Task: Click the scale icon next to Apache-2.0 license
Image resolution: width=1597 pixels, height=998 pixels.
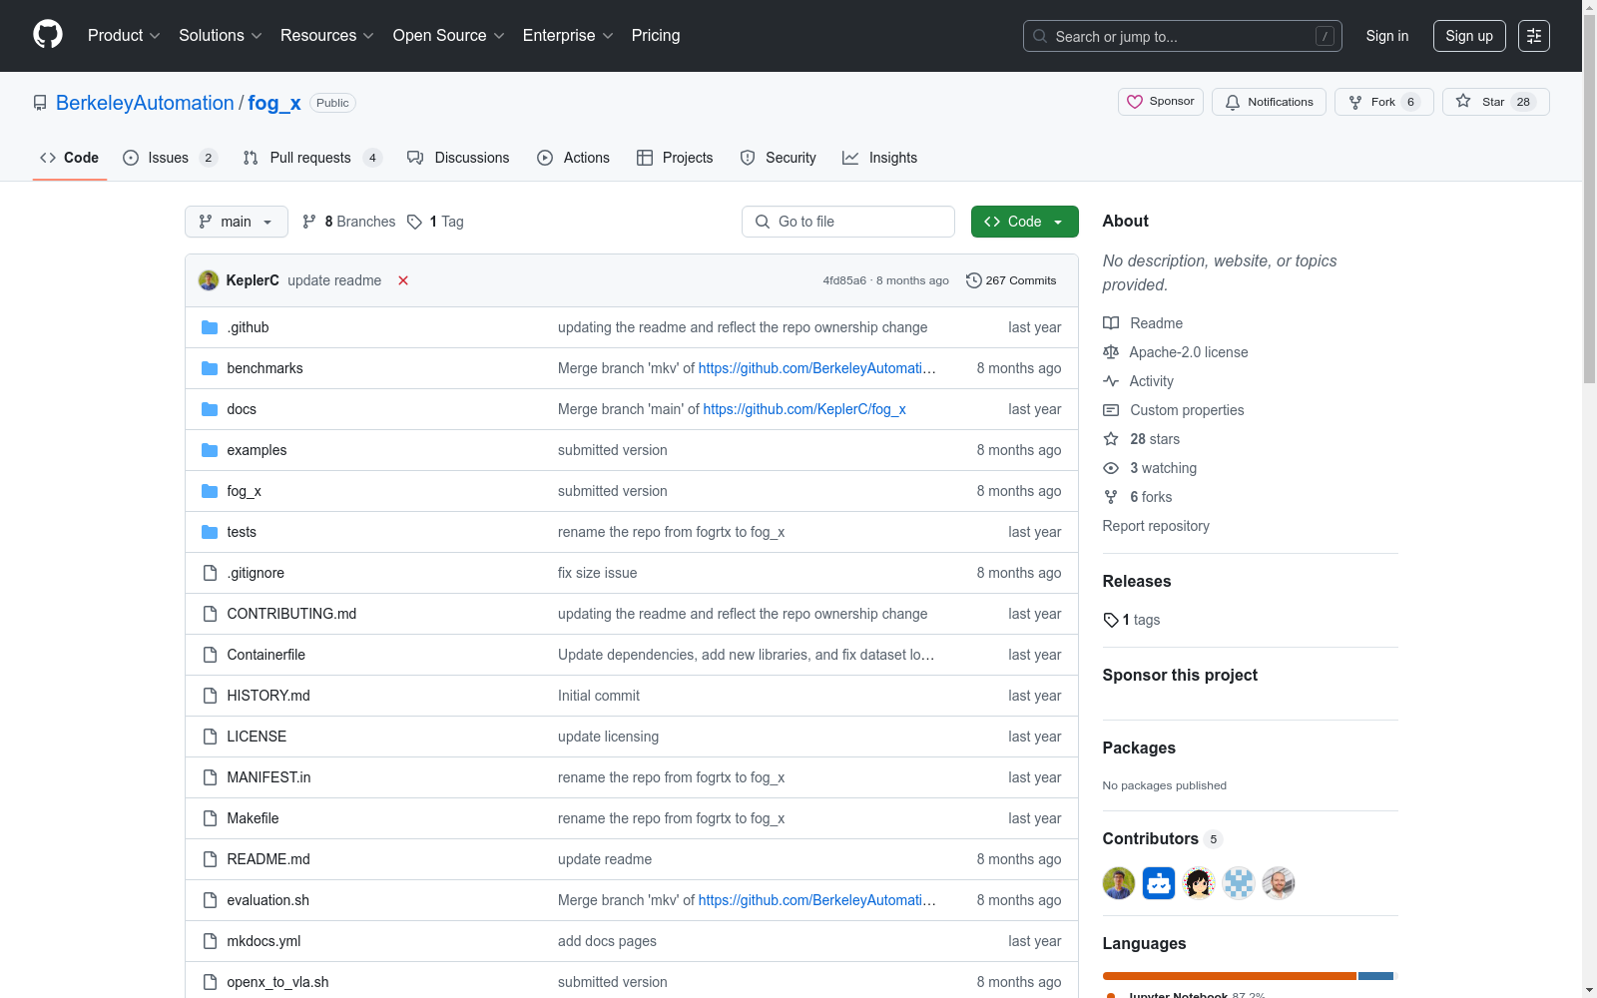Action: (x=1111, y=352)
